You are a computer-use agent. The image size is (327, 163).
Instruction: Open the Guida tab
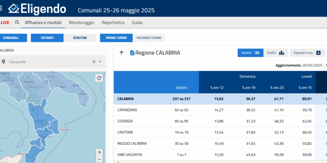[137, 23]
